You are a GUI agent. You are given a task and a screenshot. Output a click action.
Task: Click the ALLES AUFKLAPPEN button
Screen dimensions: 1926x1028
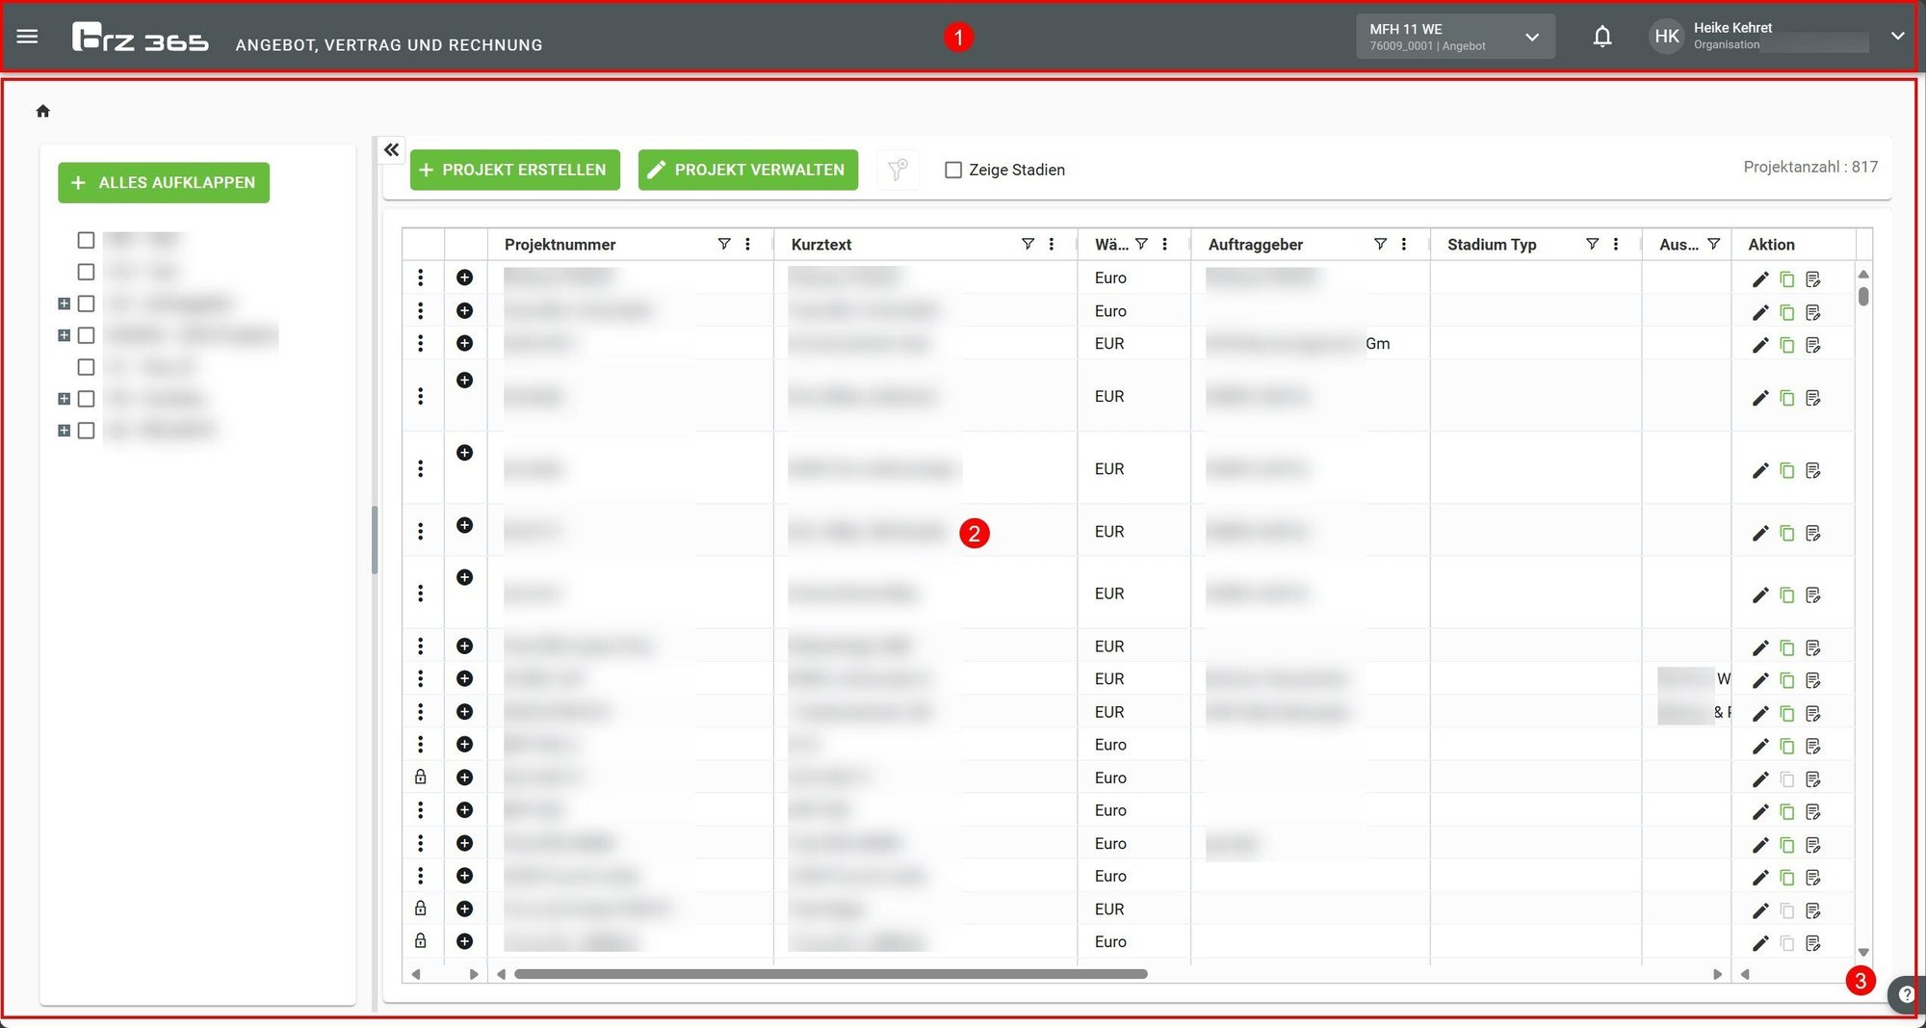pos(164,183)
